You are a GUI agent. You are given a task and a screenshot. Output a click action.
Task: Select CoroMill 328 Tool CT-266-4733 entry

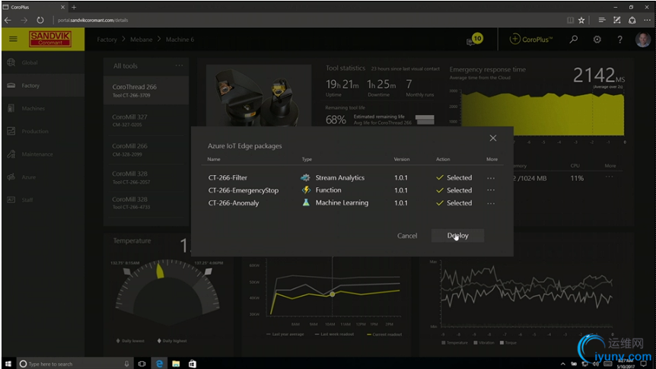(146, 202)
